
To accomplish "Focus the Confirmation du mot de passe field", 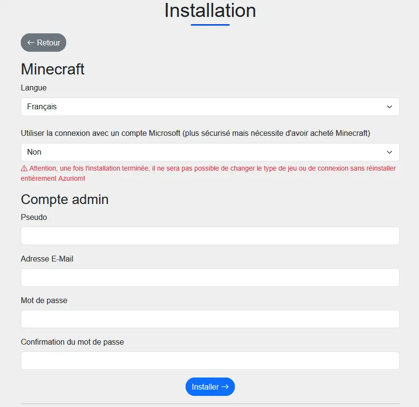I will 210,361.
